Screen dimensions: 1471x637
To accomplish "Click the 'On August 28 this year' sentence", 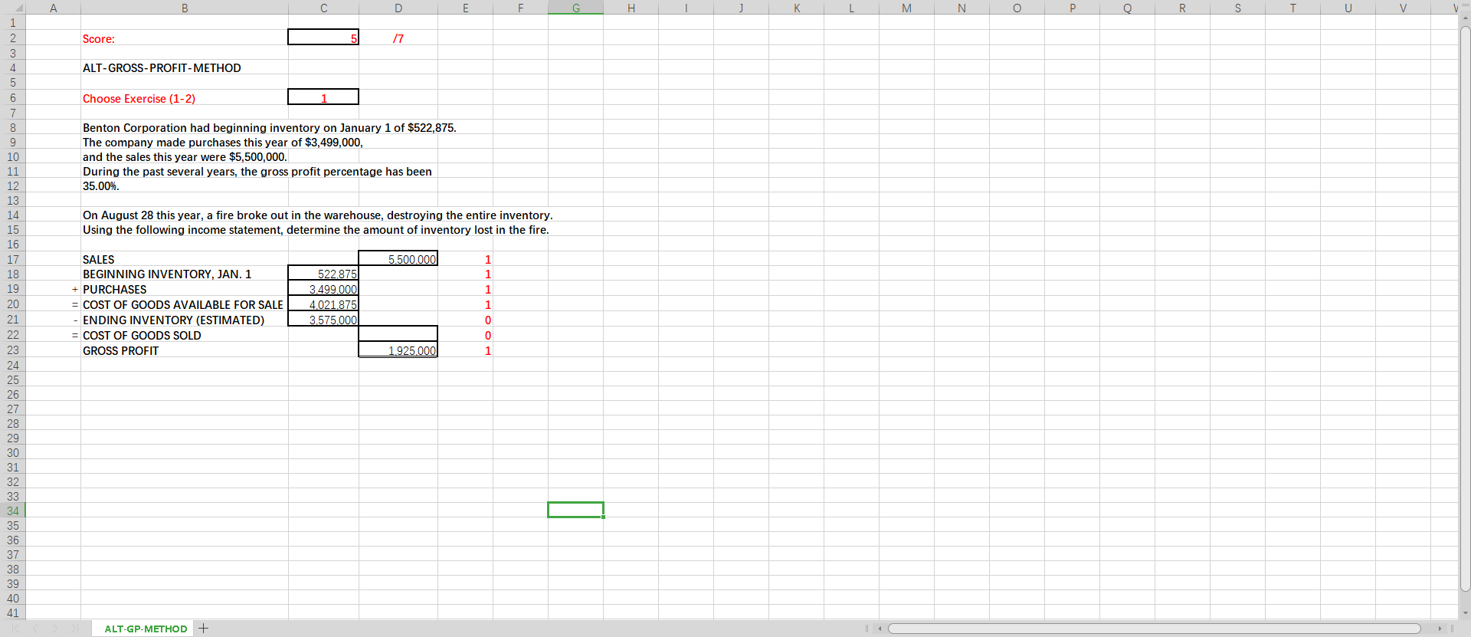I will coord(318,215).
